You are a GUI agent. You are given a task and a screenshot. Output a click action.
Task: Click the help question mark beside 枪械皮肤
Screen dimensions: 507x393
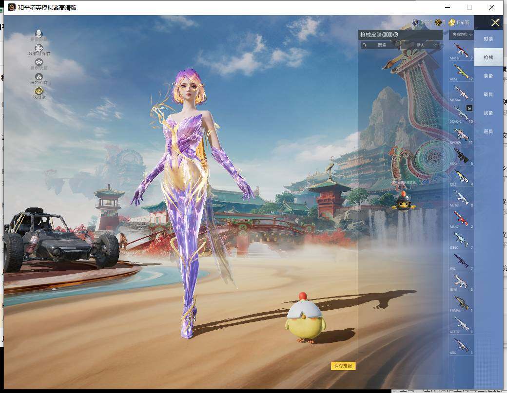pos(396,35)
